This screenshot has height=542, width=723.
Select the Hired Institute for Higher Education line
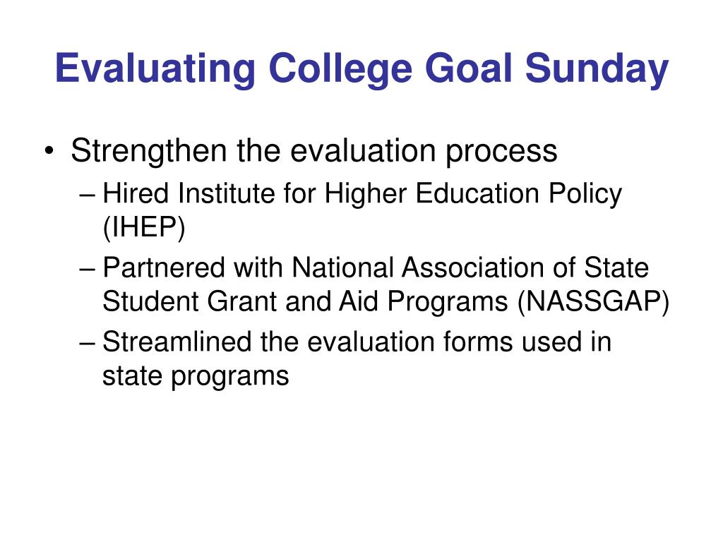tap(362, 193)
